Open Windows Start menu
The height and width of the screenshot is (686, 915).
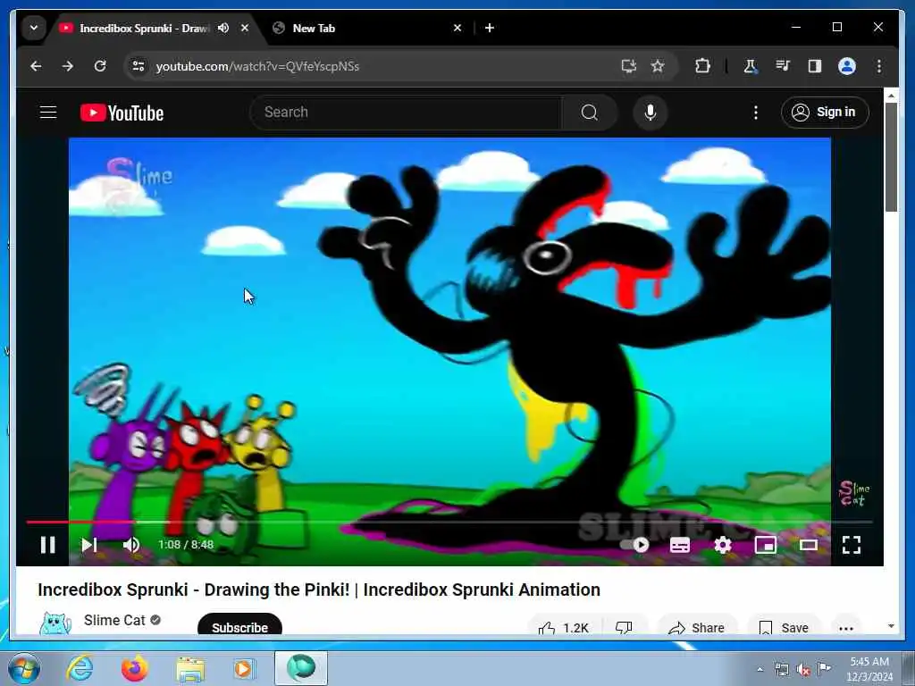coord(24,668)
